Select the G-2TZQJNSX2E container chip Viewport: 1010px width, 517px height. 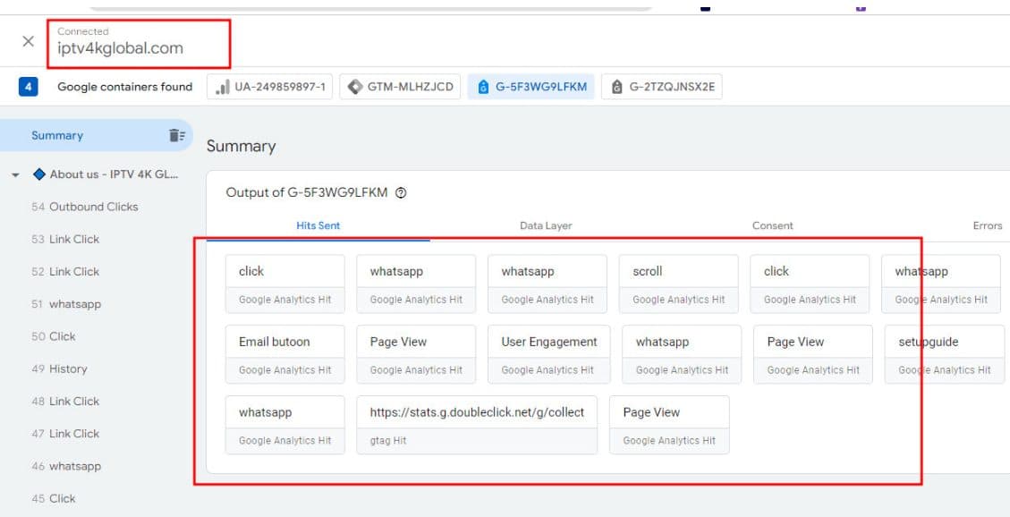(x=661, y=87)
